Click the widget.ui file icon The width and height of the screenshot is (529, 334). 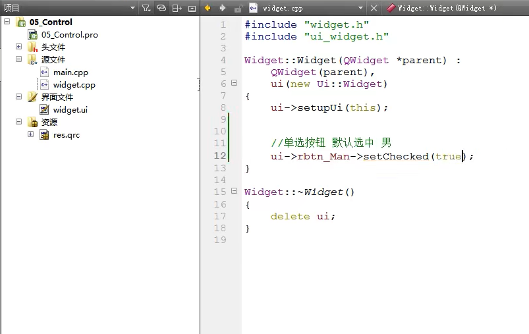(x=45, y=109)
